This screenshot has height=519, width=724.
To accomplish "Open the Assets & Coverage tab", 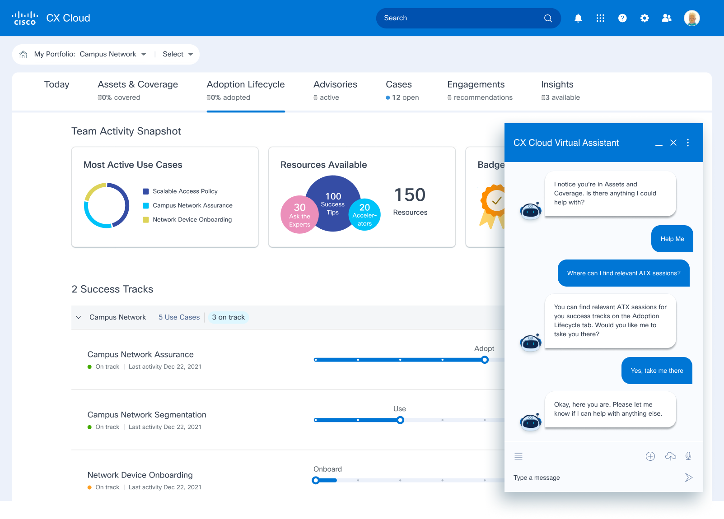I will 138,90.
